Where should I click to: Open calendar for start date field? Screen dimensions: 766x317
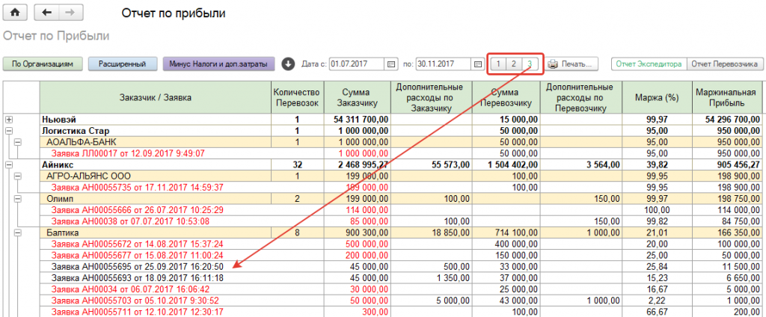390,64
